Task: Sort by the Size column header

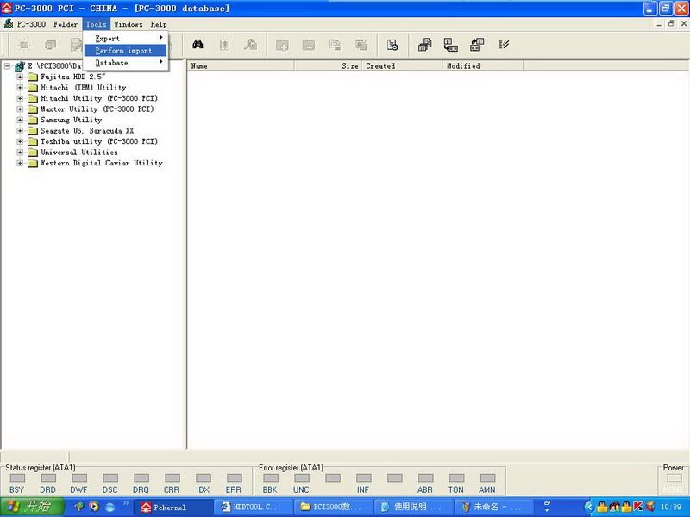Action: 329,66
